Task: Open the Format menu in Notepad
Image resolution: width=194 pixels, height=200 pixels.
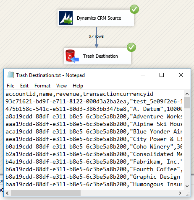Action: 42,86
